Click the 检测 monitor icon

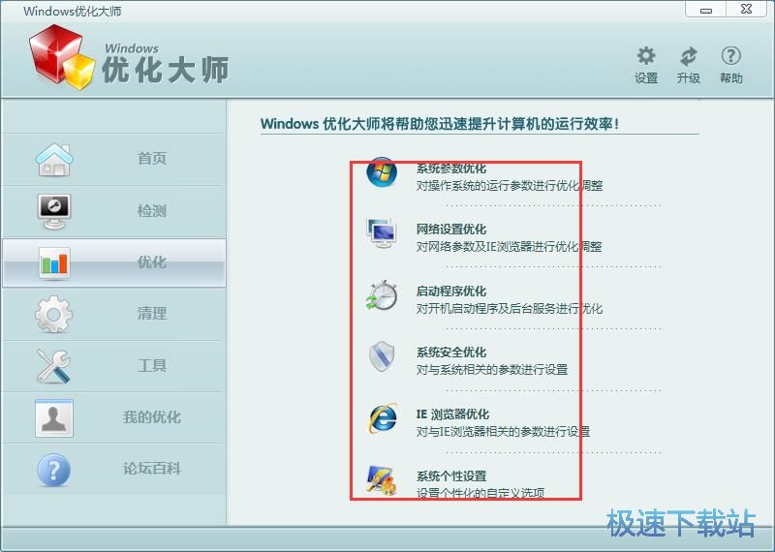(54, 211)
